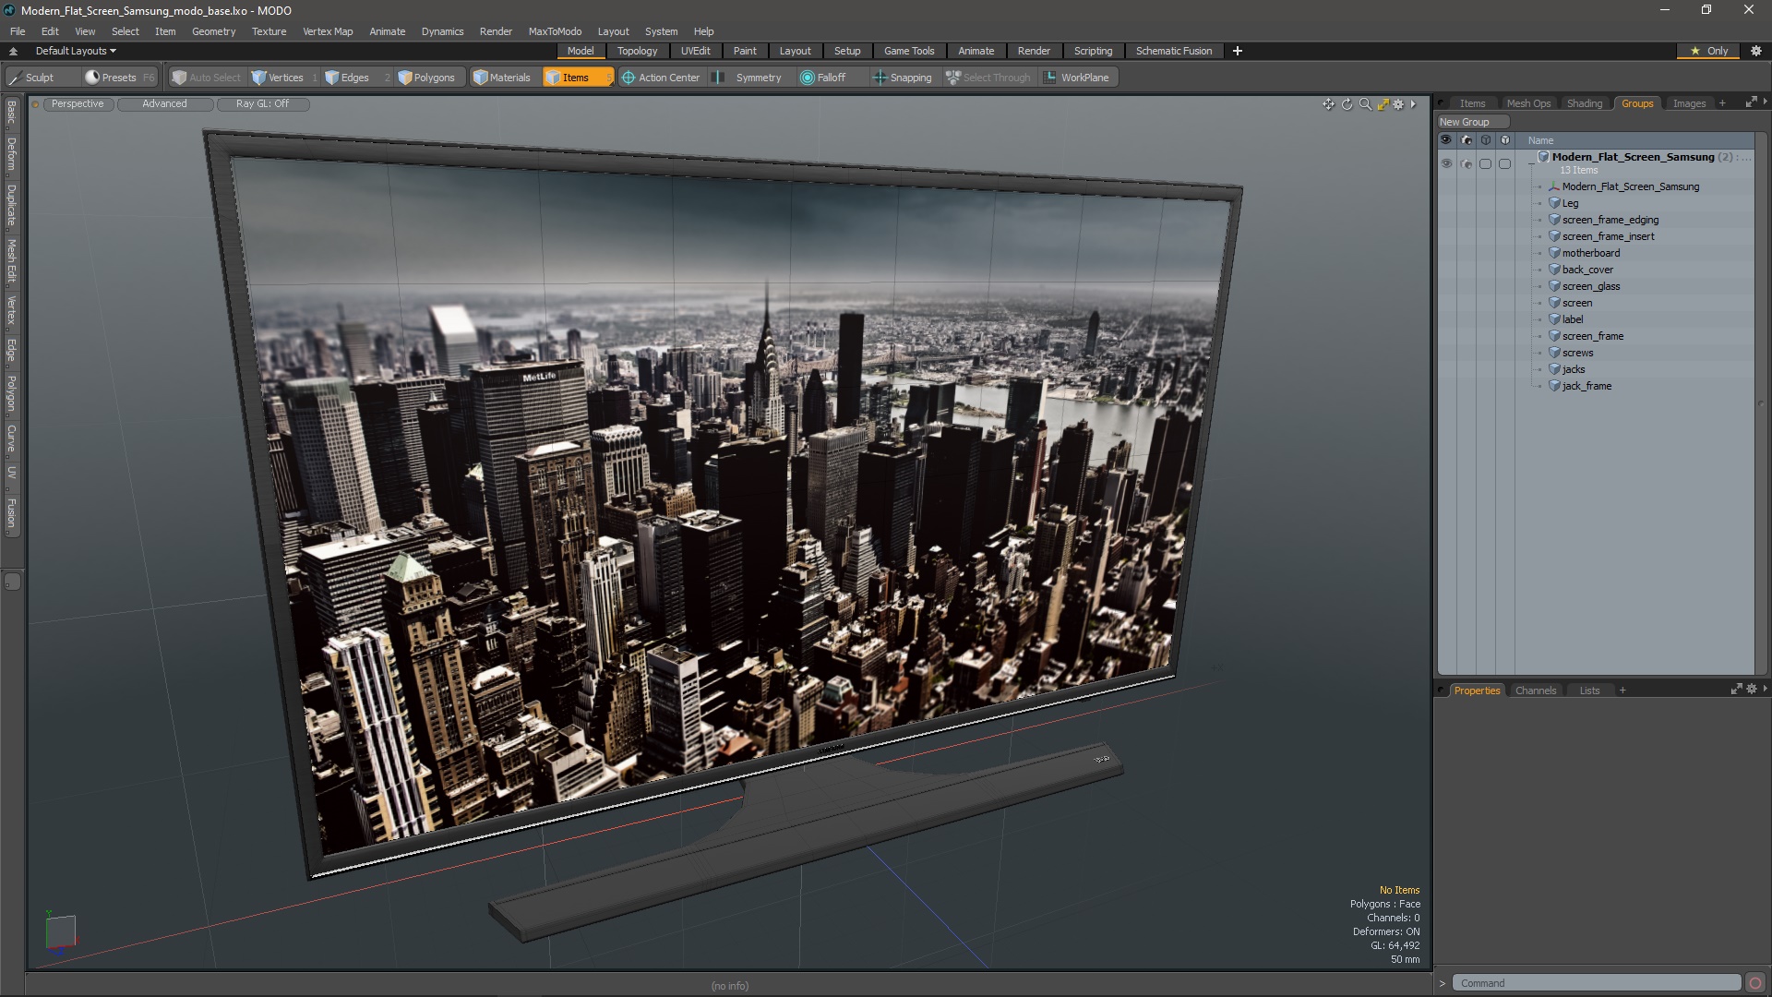This screenshot has width=1772, height=997.
Task: Open the Channels tab
Action: click(x=1535, y=691)
